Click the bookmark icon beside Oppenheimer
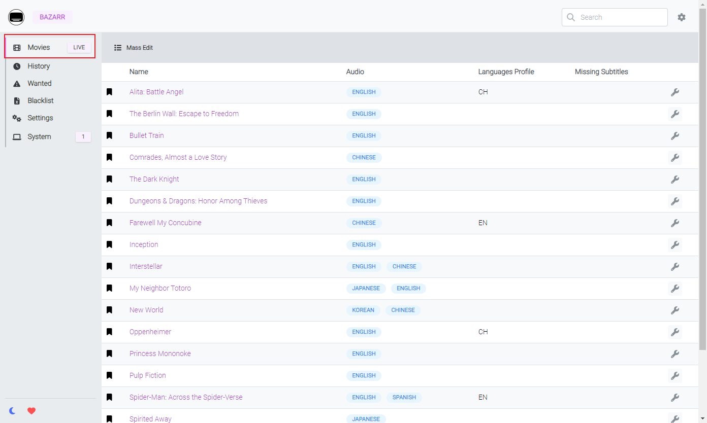This screenshot has height=423, width=707. coord(109,332)
